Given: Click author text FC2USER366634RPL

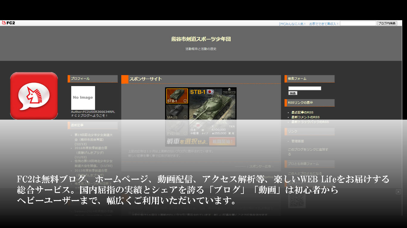Looking at the screenshot, I should (99, 112).
